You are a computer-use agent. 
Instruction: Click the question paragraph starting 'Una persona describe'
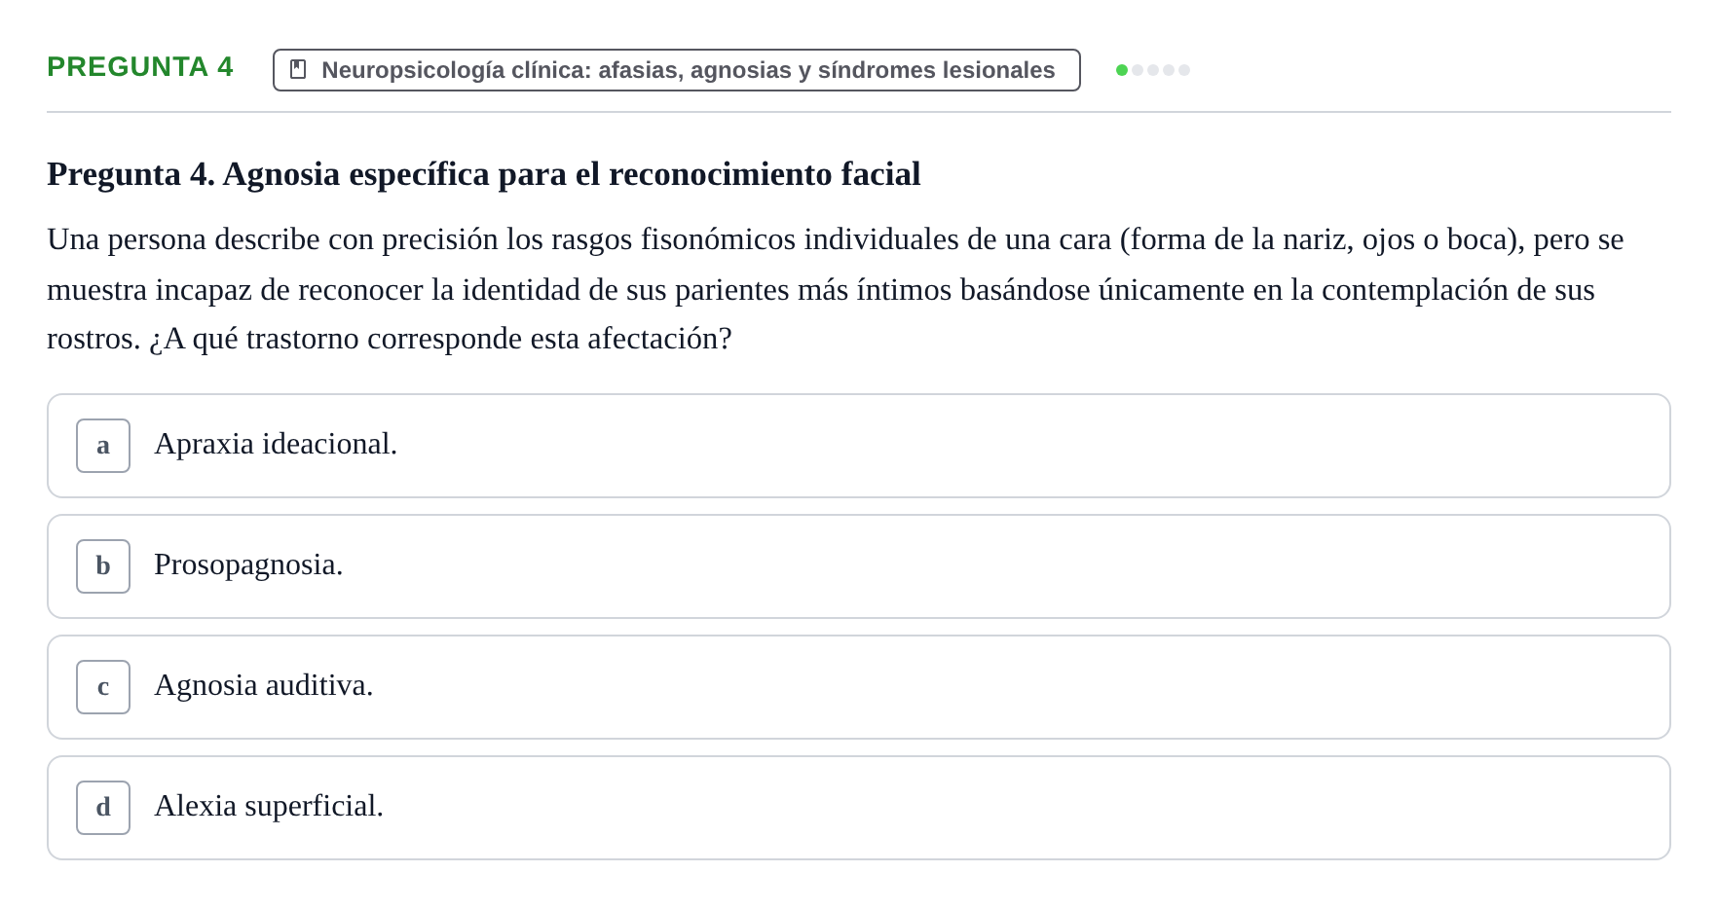coord(836,289)
